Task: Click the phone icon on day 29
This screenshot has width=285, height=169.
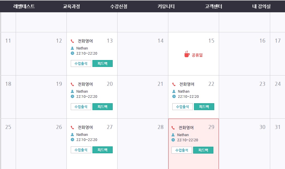Action: pos(173,128)
